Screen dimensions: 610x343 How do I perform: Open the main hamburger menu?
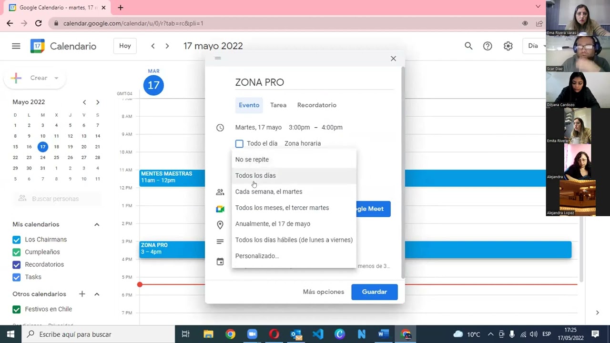[x=16, y=46]
